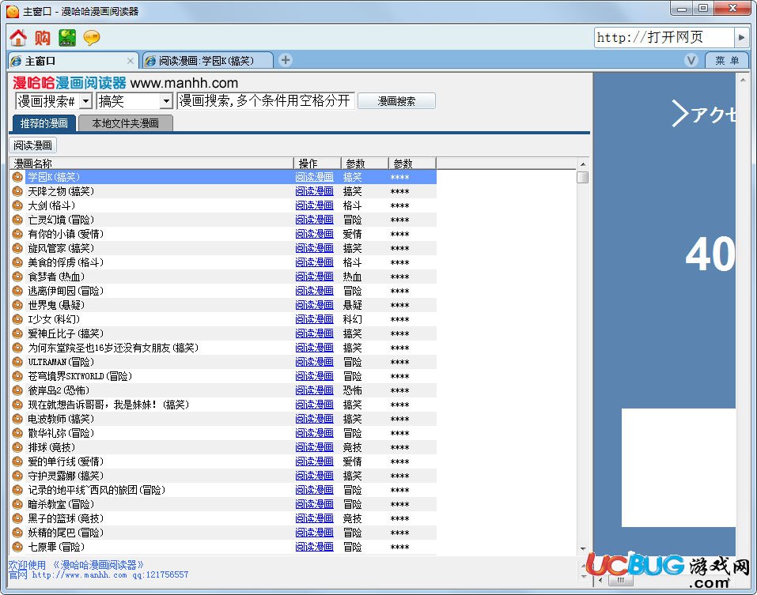The width and height of the screenshot is (757, 595).
Task: Select disc icon beside 有你的小镇(爱情)
Action: (x=17, y=234)
